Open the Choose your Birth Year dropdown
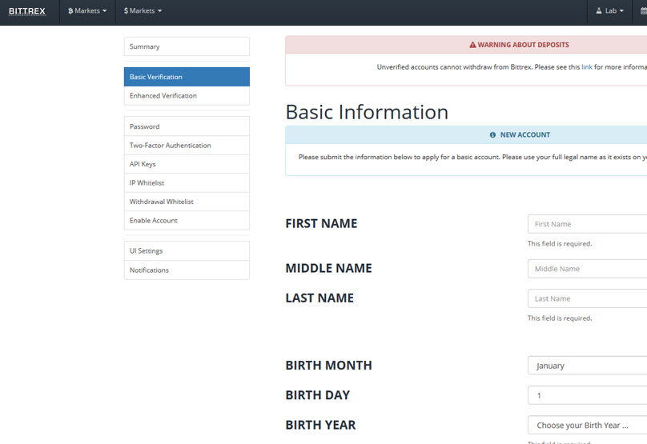 click(587, 425)
